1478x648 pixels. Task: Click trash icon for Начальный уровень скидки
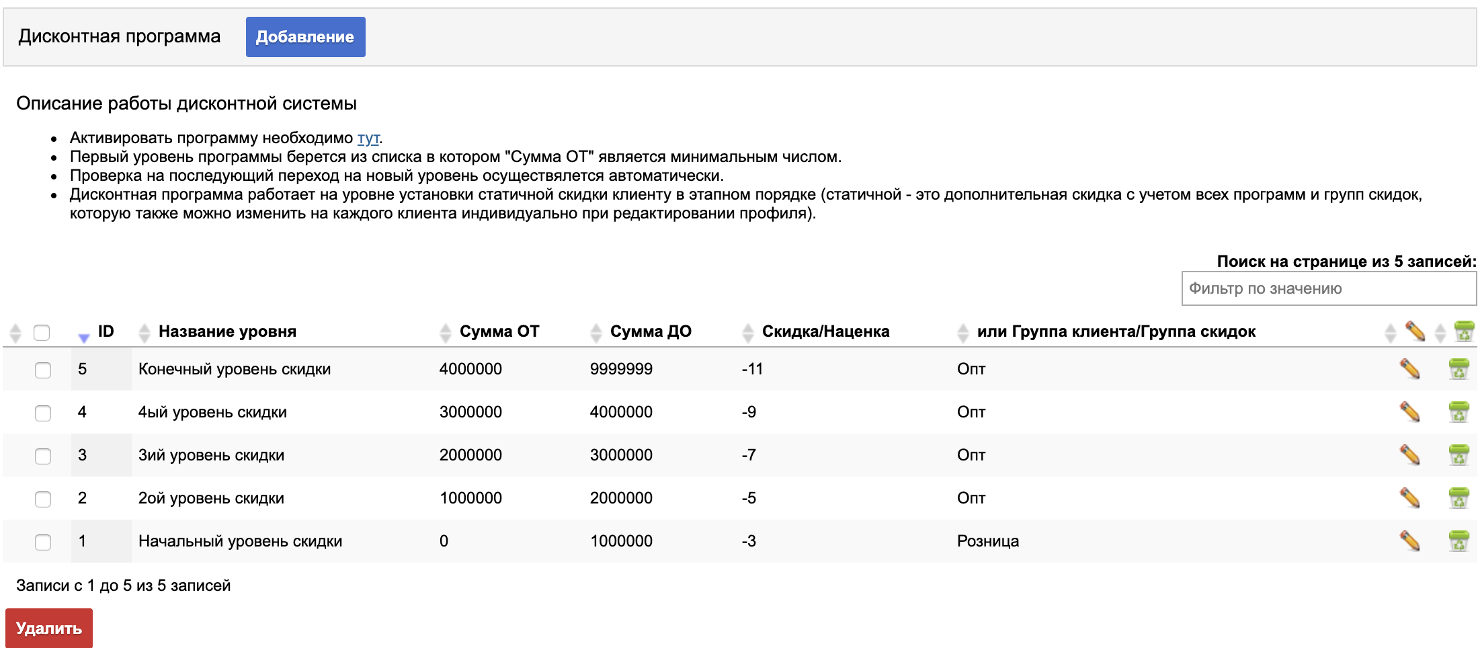[1459, 541]
